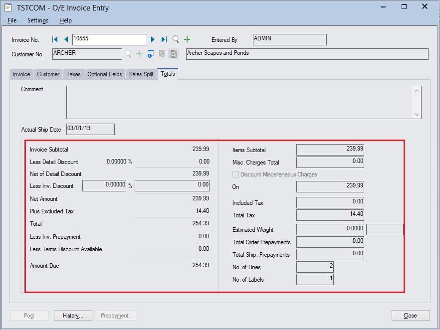Click the Invoice Subtotal value 239.99
Viewport: 440px width, 330px height.
click(x=201, y=149)
